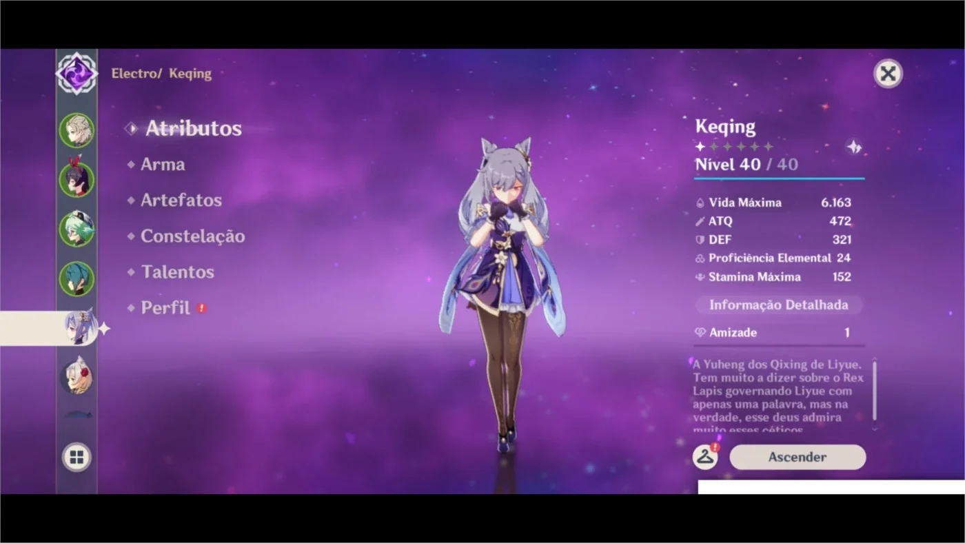Click the 'Electro/ Keqing' header text
This screenshot has width=965, height=543.
161,73
